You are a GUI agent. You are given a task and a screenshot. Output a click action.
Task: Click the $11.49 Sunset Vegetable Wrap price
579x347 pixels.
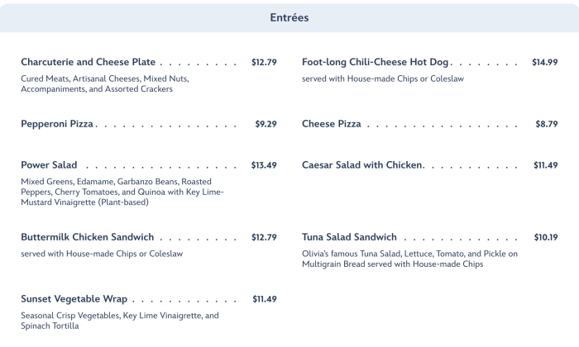[264, 299]
